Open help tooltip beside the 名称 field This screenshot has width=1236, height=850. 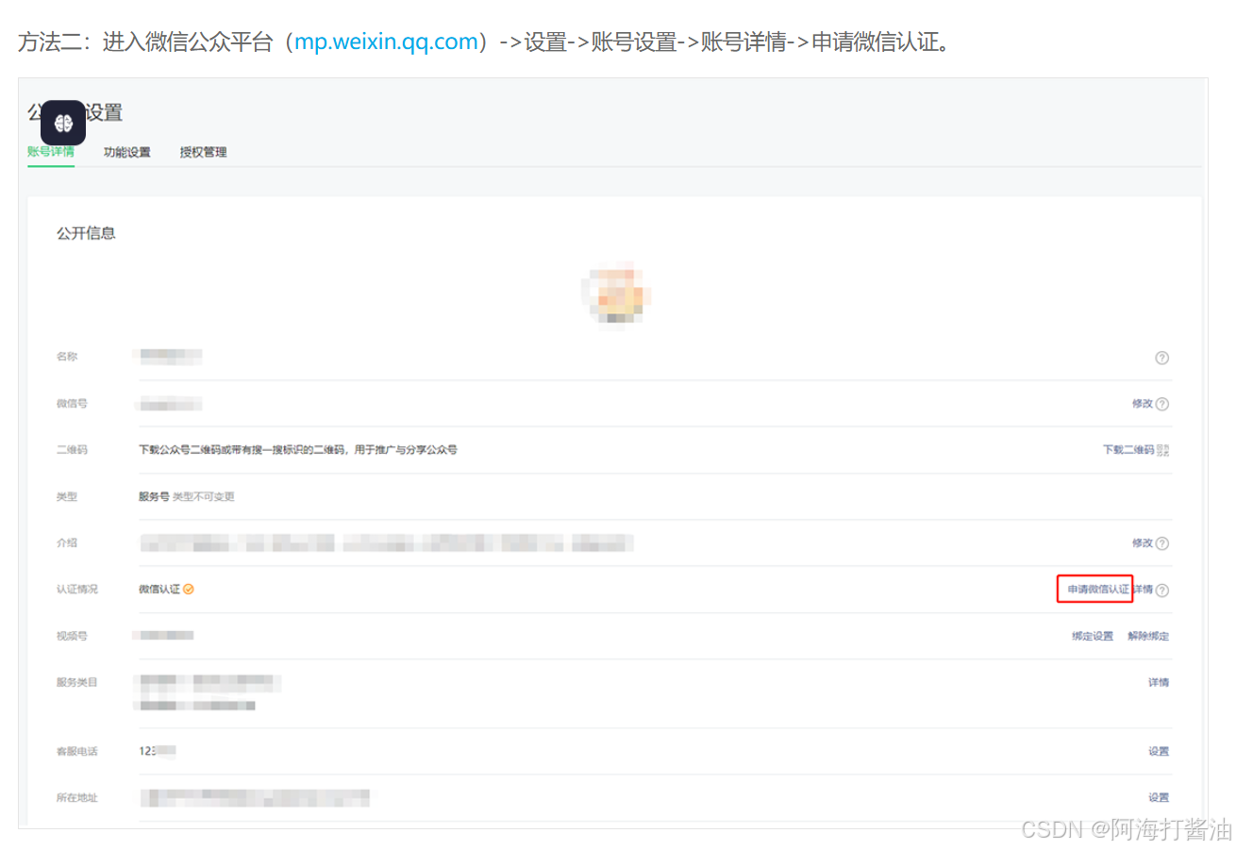click(x=1161, y=358)
